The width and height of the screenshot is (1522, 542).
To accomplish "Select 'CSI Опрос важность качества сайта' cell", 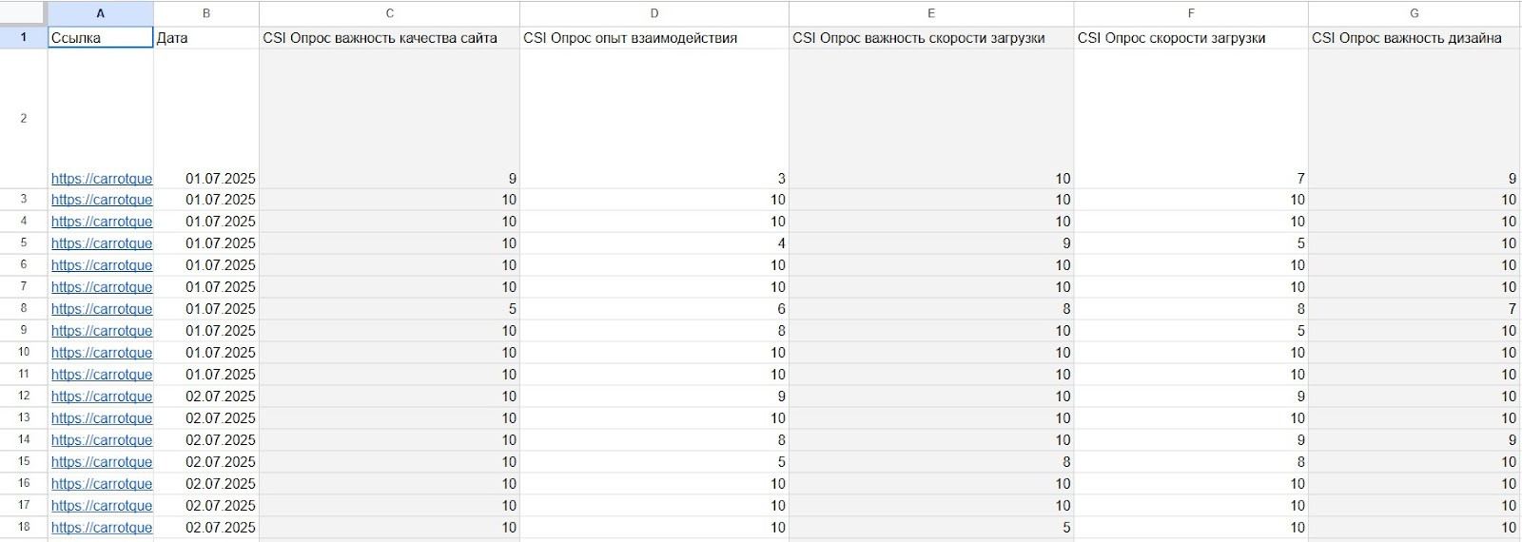I will [x=389, y=38].
